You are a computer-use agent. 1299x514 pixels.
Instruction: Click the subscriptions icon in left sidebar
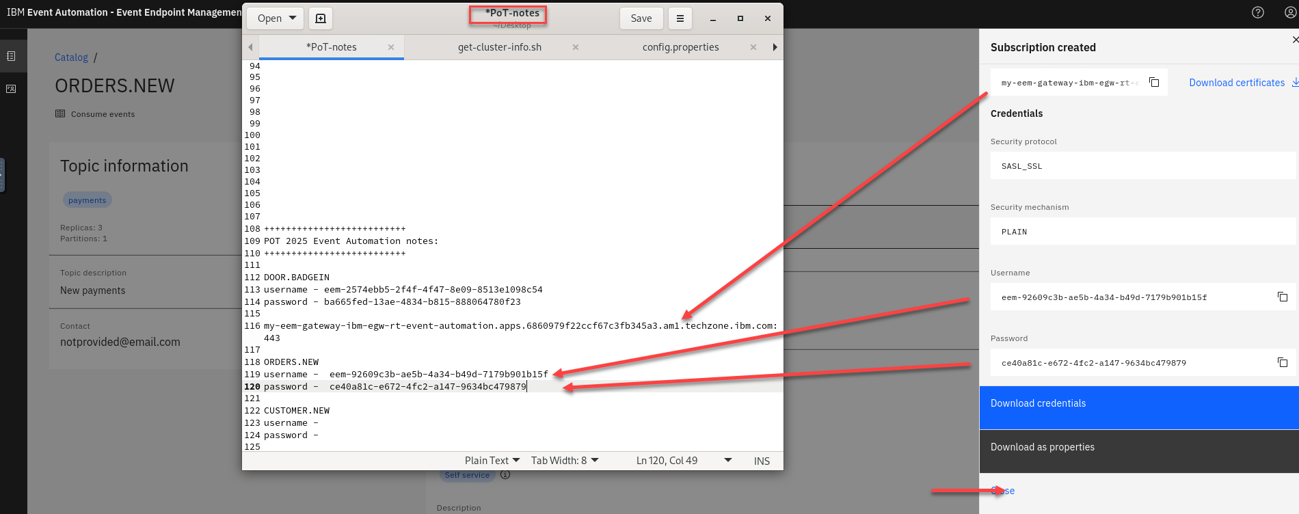[12, 89]
